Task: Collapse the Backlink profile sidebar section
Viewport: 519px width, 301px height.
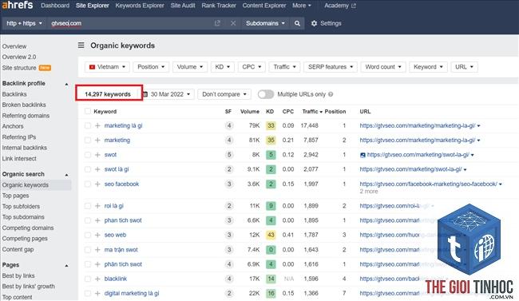Action: (x=66, y=84)
